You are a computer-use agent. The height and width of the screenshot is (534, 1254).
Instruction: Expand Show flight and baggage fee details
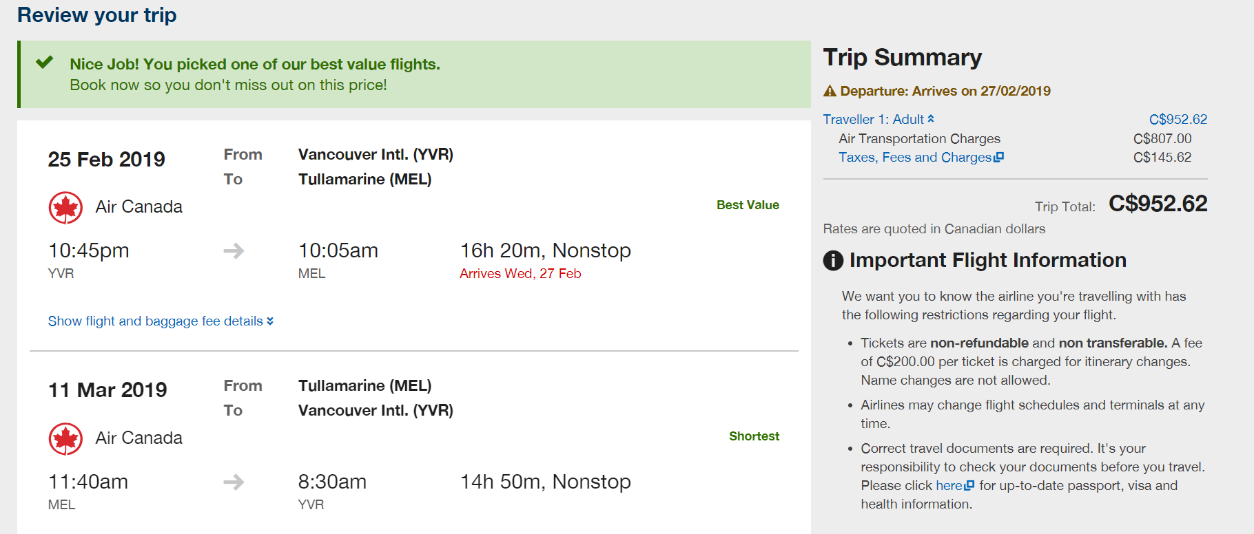(x=161, y=321)
